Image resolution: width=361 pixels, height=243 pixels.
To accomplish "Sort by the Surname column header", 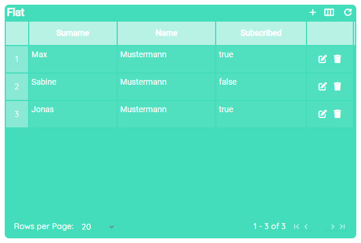I will pyautogui.click(x=73, y=33).
